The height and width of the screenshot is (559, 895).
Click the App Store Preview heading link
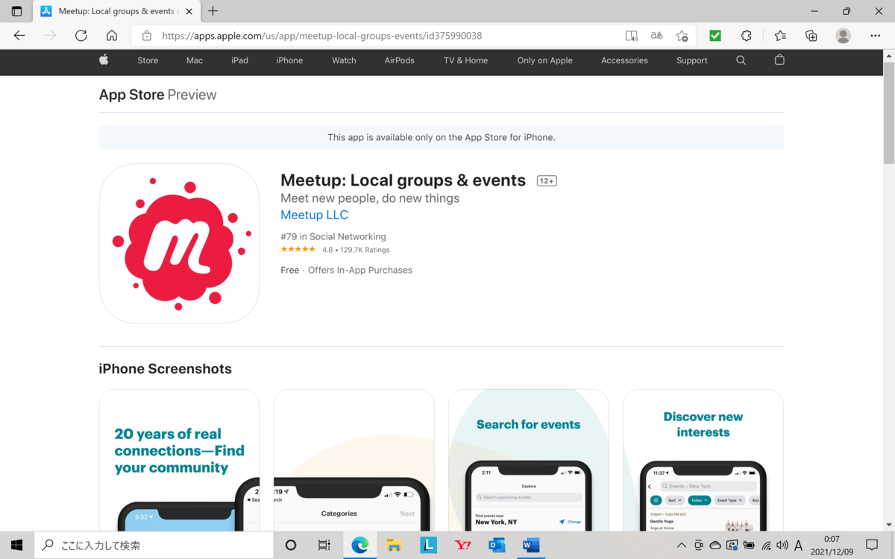157,95
